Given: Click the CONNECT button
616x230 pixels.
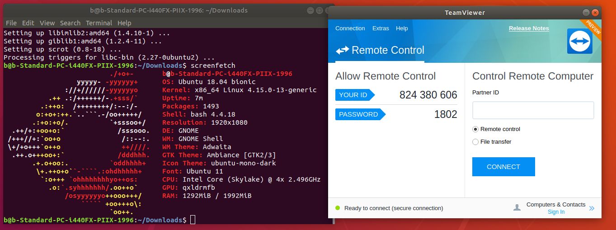Looking at the screenshot, I should [503, 167].
